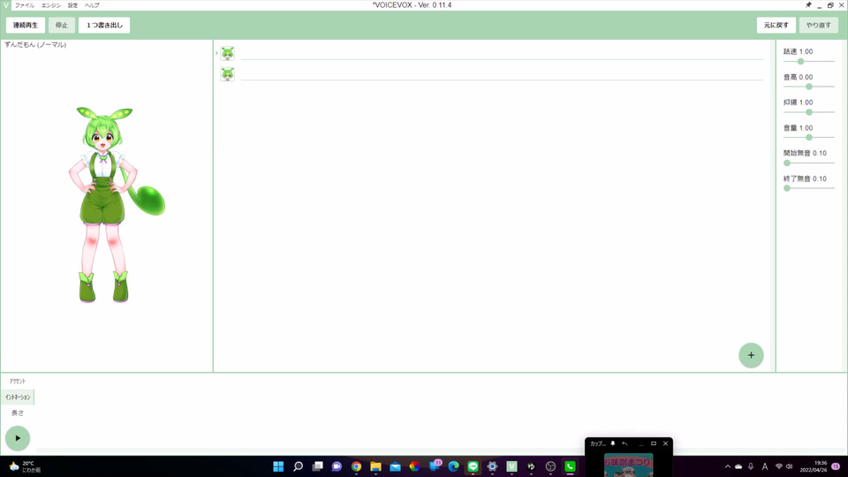The height and width of the screenshot is (477, 848).
Task: Click the 停止 button
Action: [62, 25]
